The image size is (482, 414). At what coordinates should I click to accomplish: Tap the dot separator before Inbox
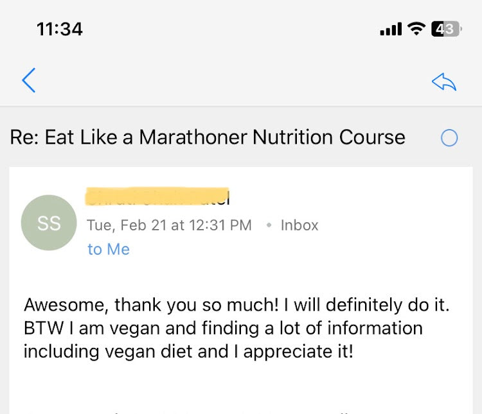268,225
